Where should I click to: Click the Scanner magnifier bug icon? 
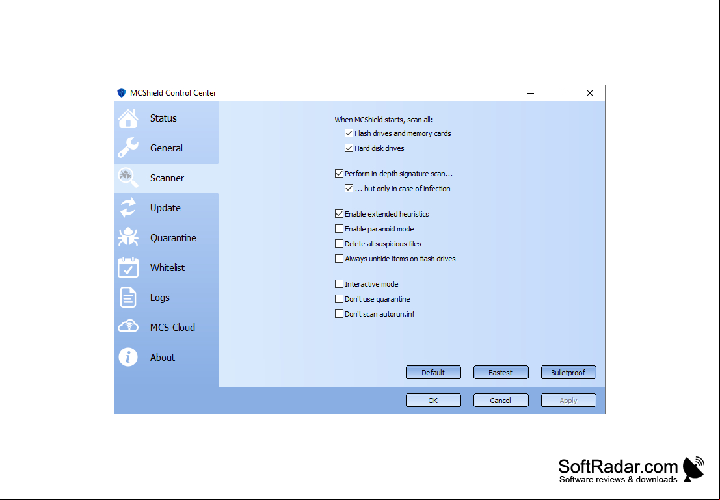pos(128,178)
